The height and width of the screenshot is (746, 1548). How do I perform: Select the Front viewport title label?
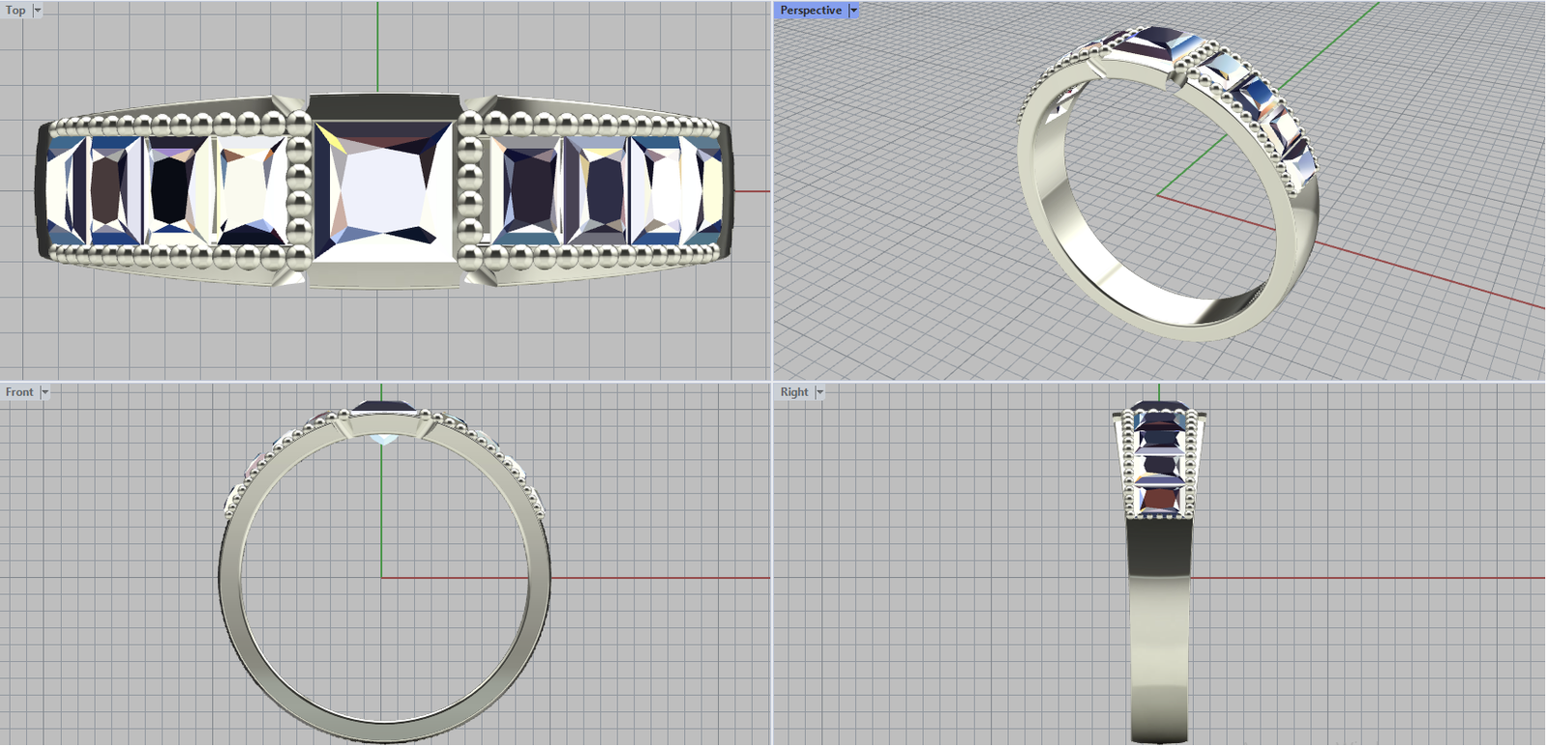(x=18, y=392)
